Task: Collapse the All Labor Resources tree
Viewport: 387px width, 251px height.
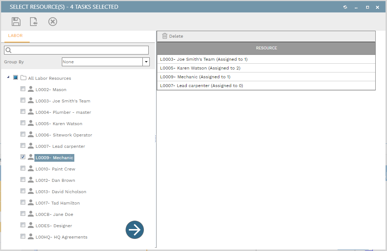Action: (x=8, y=77)
